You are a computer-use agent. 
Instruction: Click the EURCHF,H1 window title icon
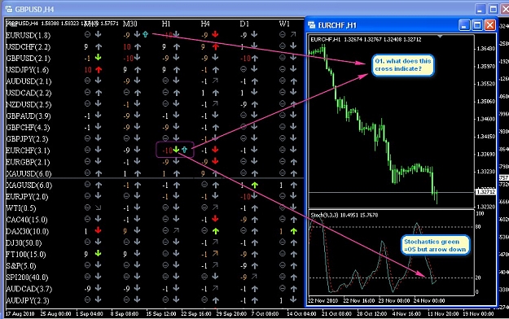click(x=312, y=25)
